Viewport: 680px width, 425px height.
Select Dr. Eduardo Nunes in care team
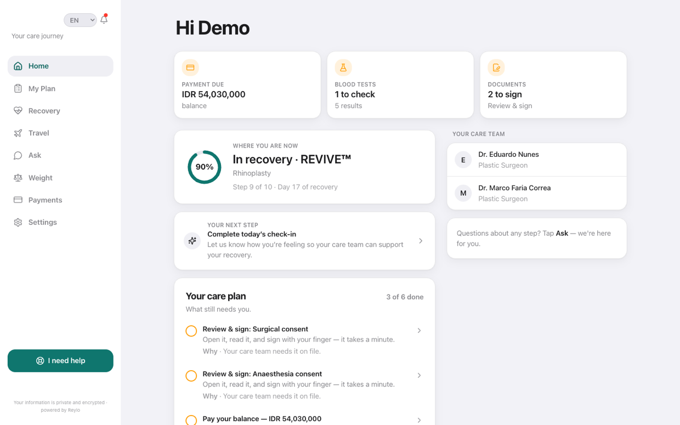click(537, 160)
